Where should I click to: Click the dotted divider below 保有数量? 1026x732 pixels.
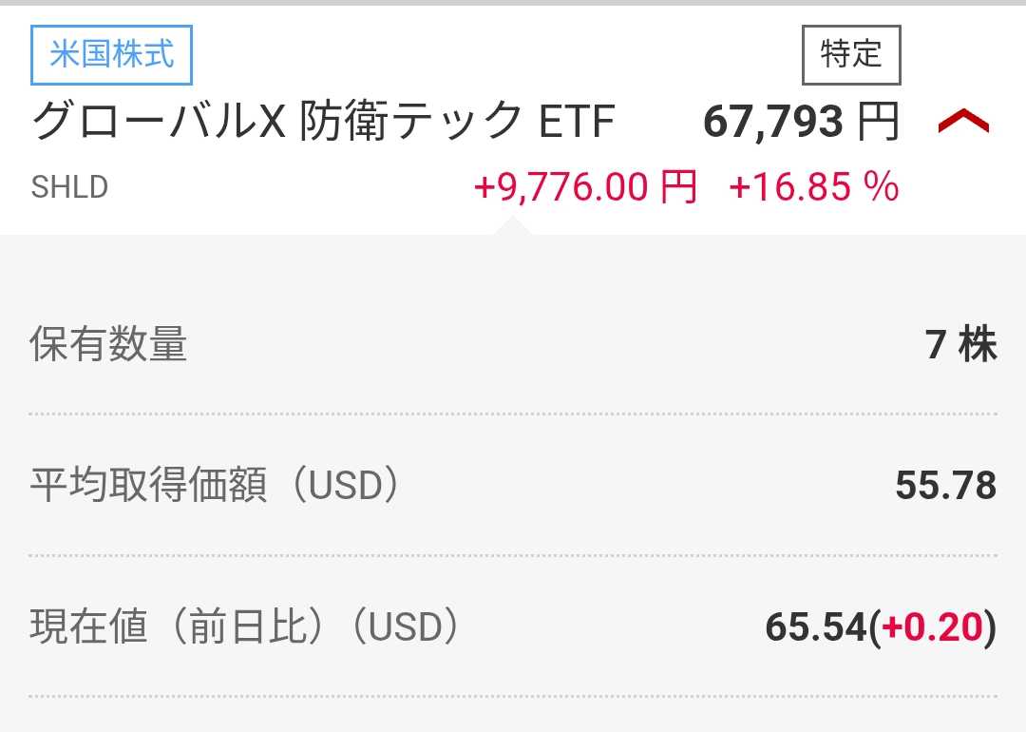(x=513, y=414)
